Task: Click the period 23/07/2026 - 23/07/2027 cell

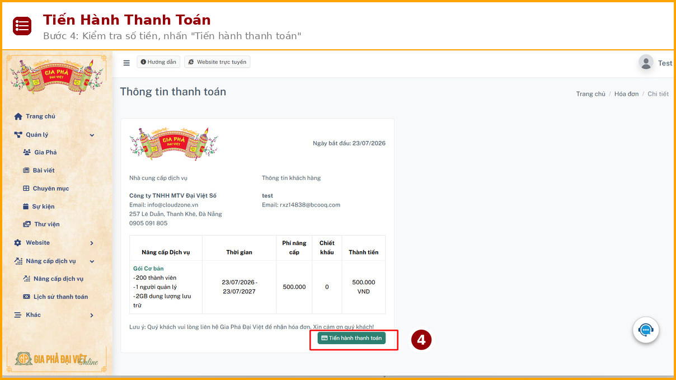Action: (x=240, y=287)
